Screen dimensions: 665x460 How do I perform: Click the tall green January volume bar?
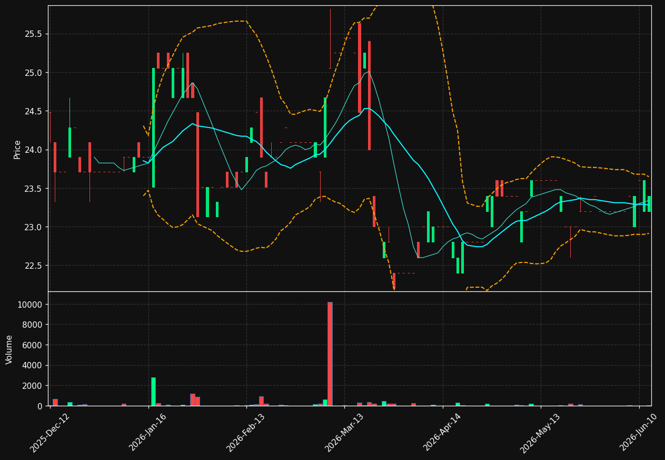153,392
